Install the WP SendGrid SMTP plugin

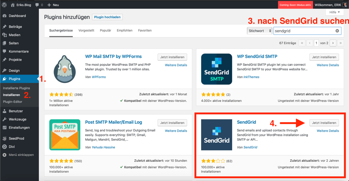click(324, 57)
